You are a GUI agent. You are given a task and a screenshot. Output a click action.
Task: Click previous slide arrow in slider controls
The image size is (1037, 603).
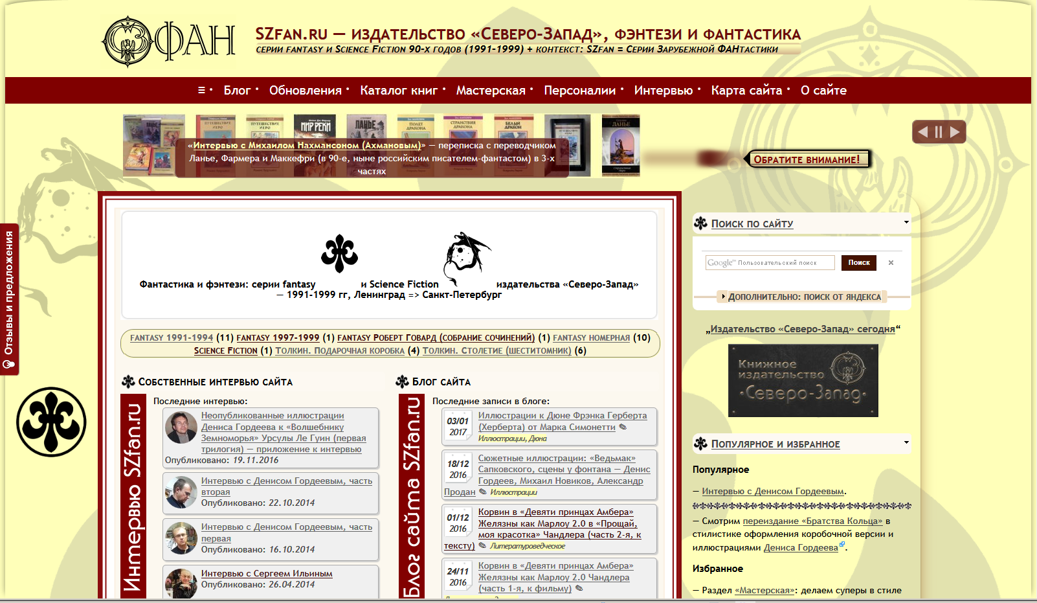point(922,132)
